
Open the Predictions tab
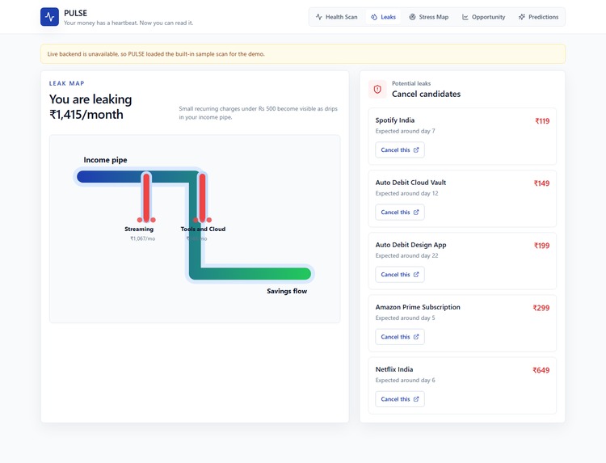pos(538,17)
